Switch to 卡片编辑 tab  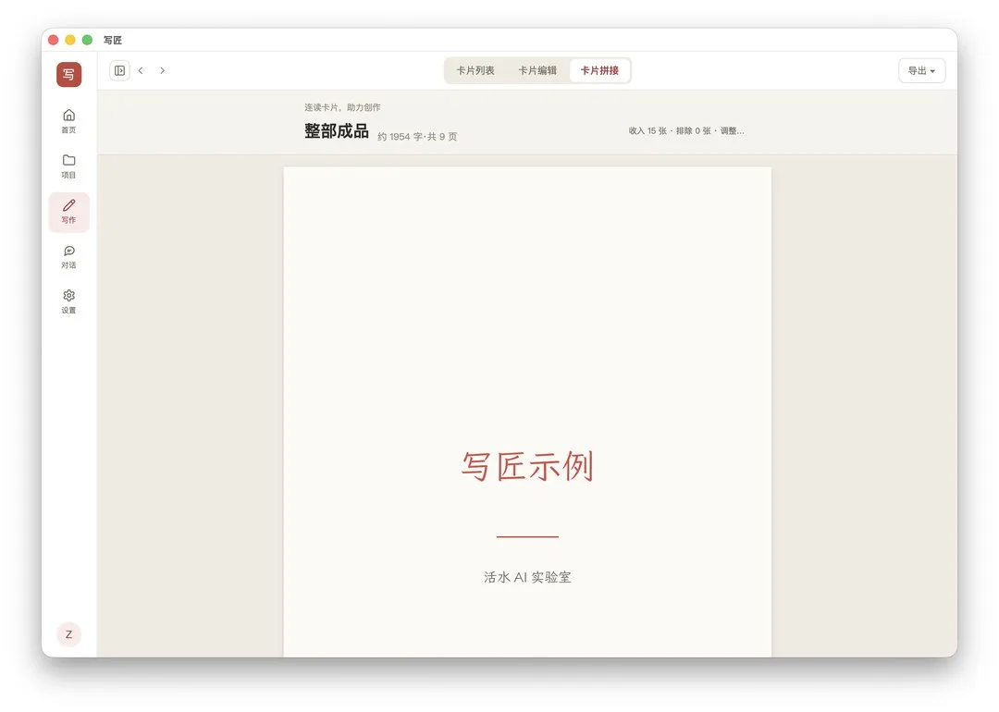coord(537,70)
